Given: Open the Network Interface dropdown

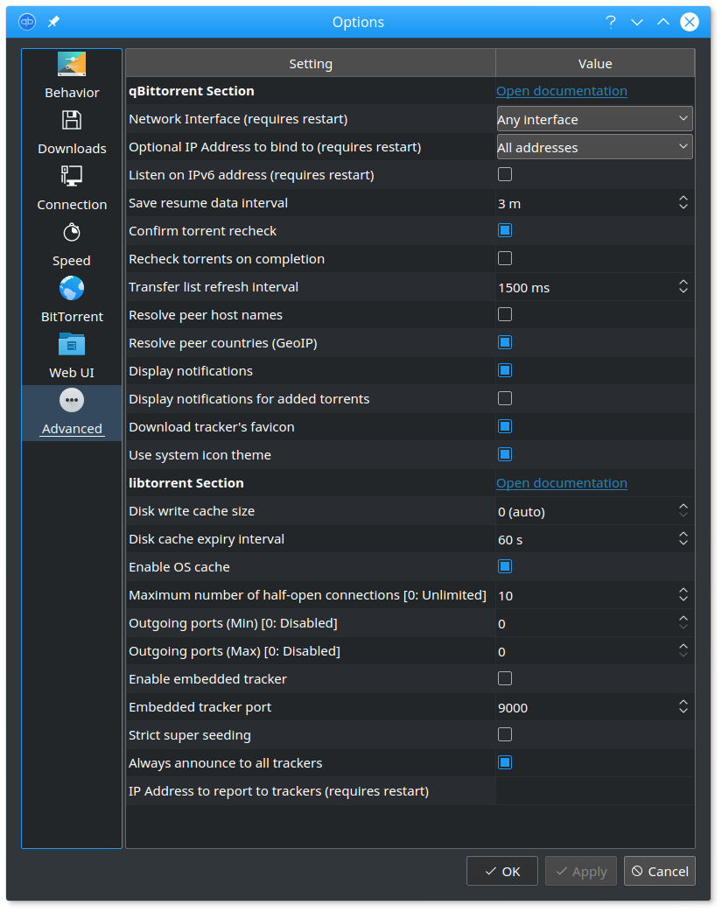Looking at the screenshot, I should [x=594, y=119].
